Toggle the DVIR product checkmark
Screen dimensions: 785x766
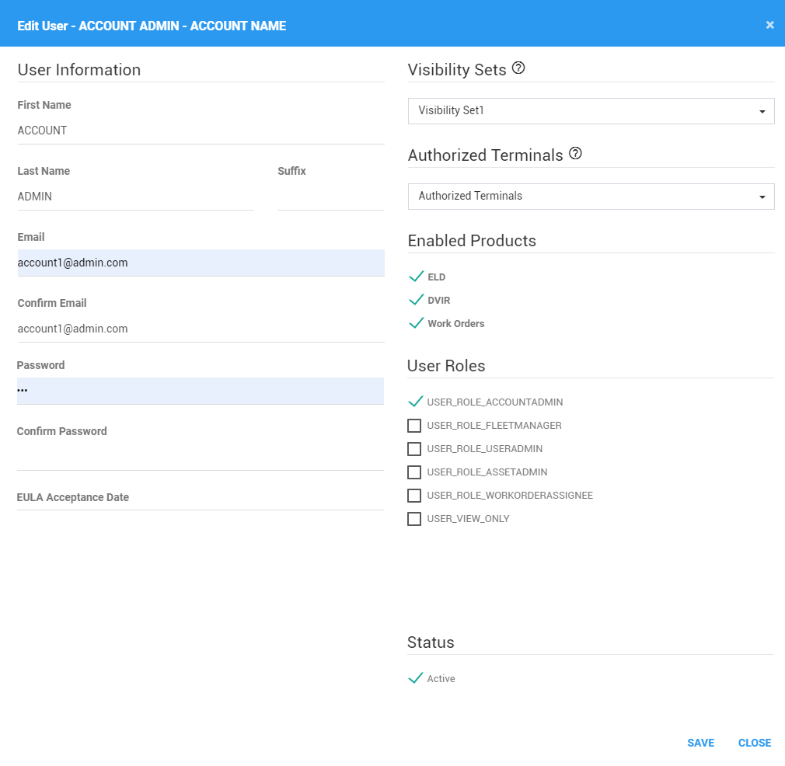[x=416, y=300]
